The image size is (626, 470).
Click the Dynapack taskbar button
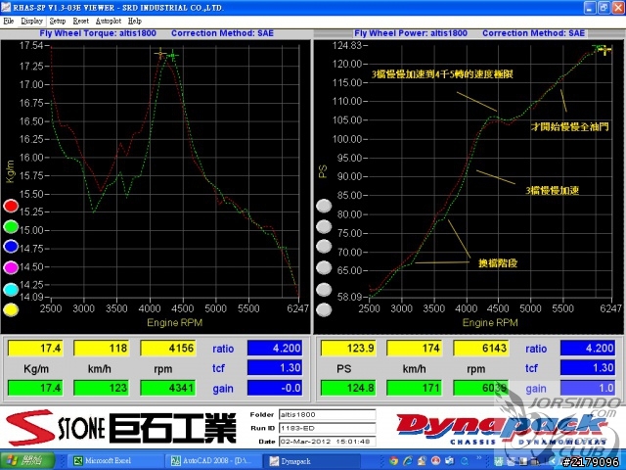tap(313, 461)
